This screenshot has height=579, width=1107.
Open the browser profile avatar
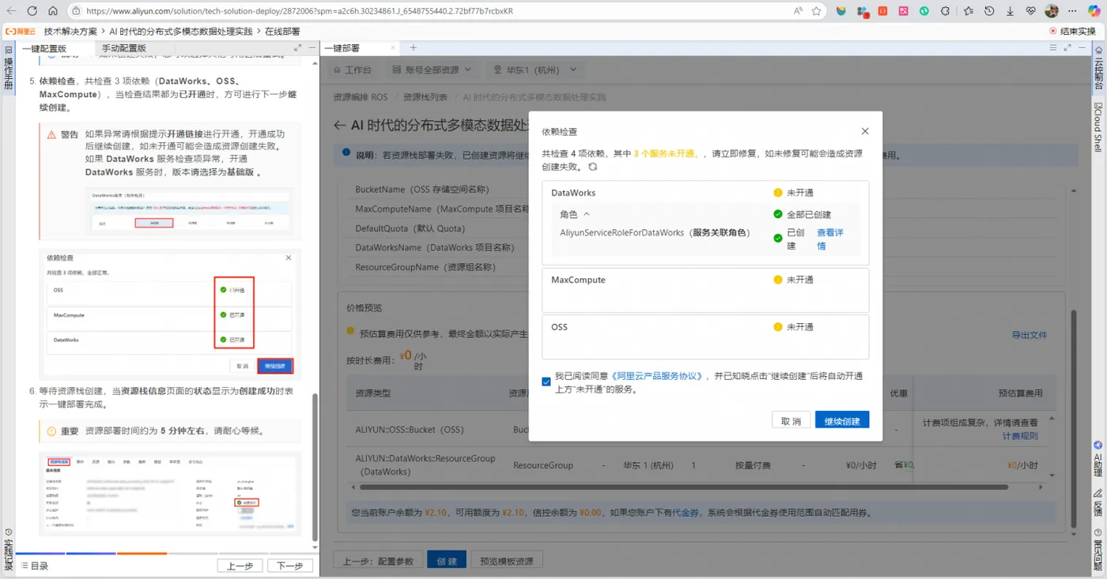coord(1052,11)
